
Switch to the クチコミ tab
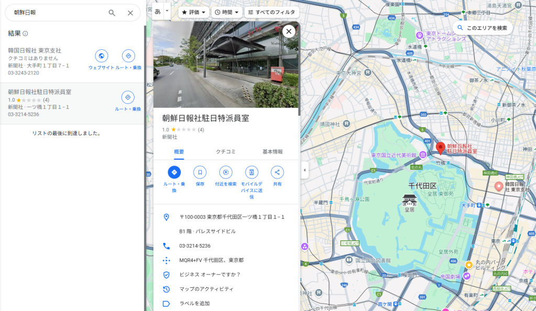[x=226, y=152]
